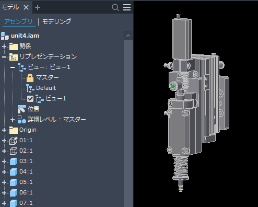Click the browser vertical scrollbar track

tap(128, 123)
